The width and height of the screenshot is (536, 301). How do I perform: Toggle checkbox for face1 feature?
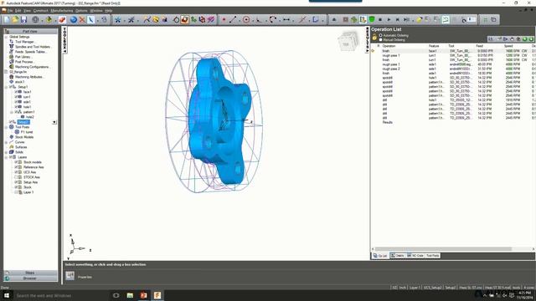(16, 92)
